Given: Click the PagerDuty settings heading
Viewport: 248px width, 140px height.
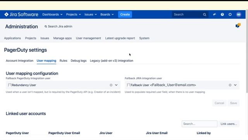Looking at the screenshot, I should (x=26, y=50).
